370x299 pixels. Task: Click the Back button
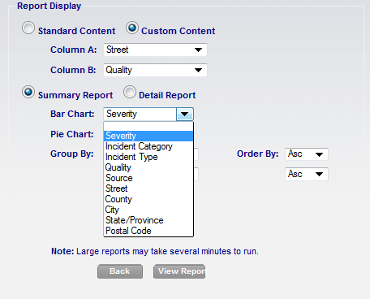click(x=120, y=271)
